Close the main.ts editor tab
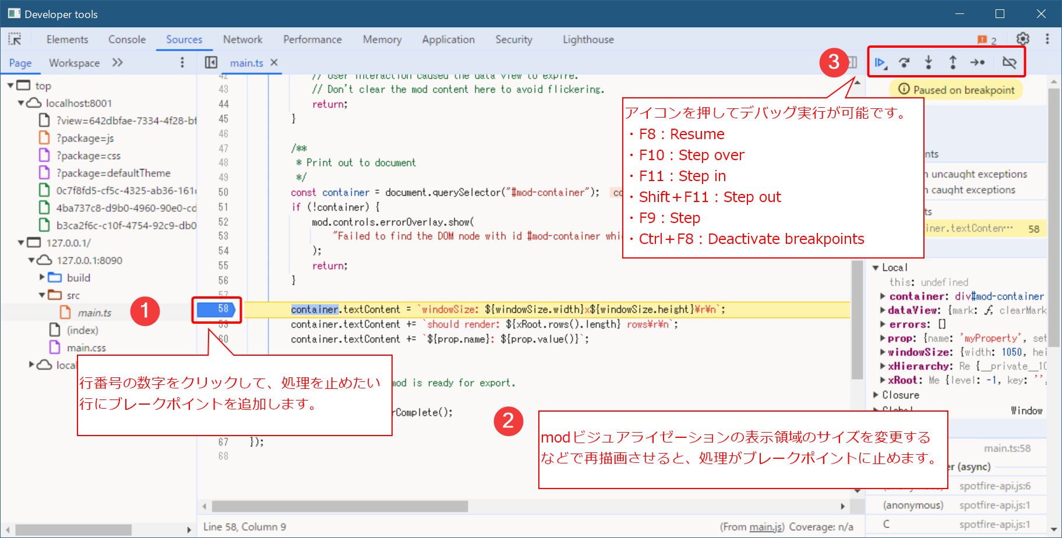Screen dimensions: 1062x538 coord(274,62)
